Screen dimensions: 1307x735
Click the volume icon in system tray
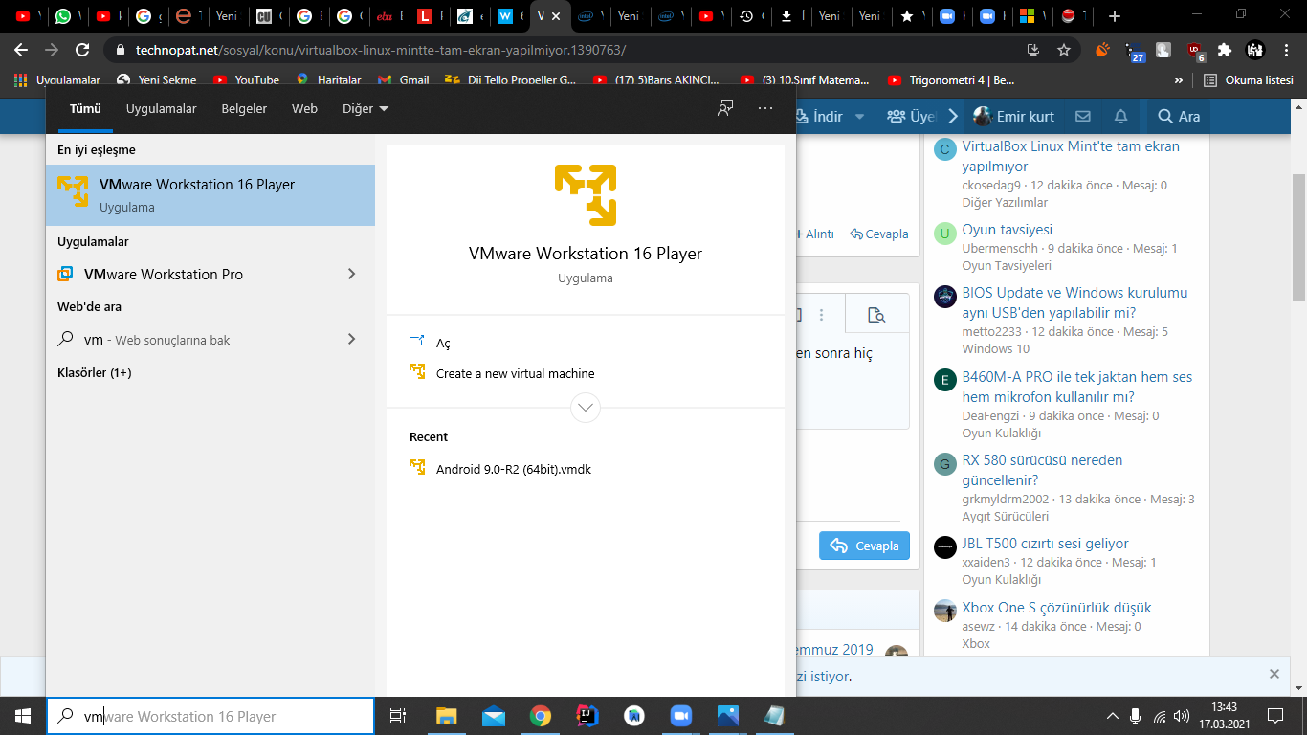point(1183,716)
